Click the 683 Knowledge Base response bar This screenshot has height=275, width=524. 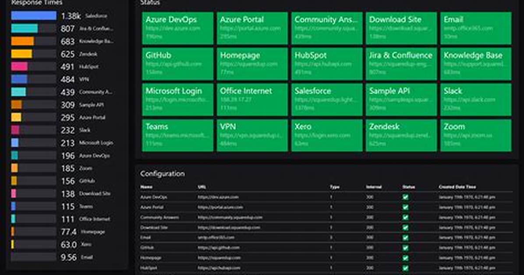point(34,41)
